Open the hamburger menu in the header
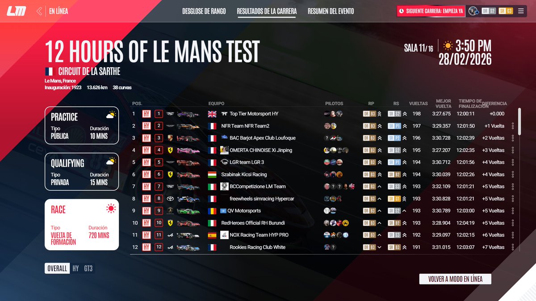Screen dimensions: 536x301 tap(521, 11)
